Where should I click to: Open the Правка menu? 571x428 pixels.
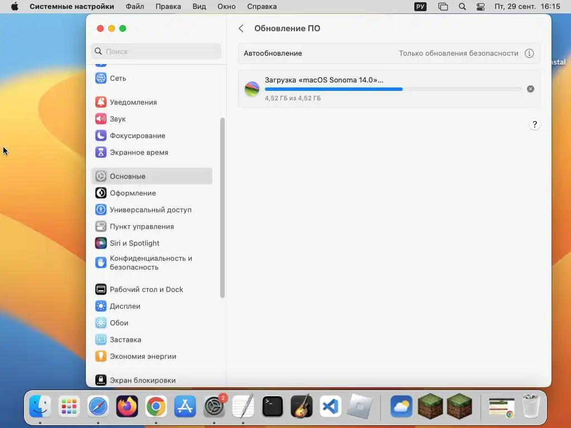(168, 7)
